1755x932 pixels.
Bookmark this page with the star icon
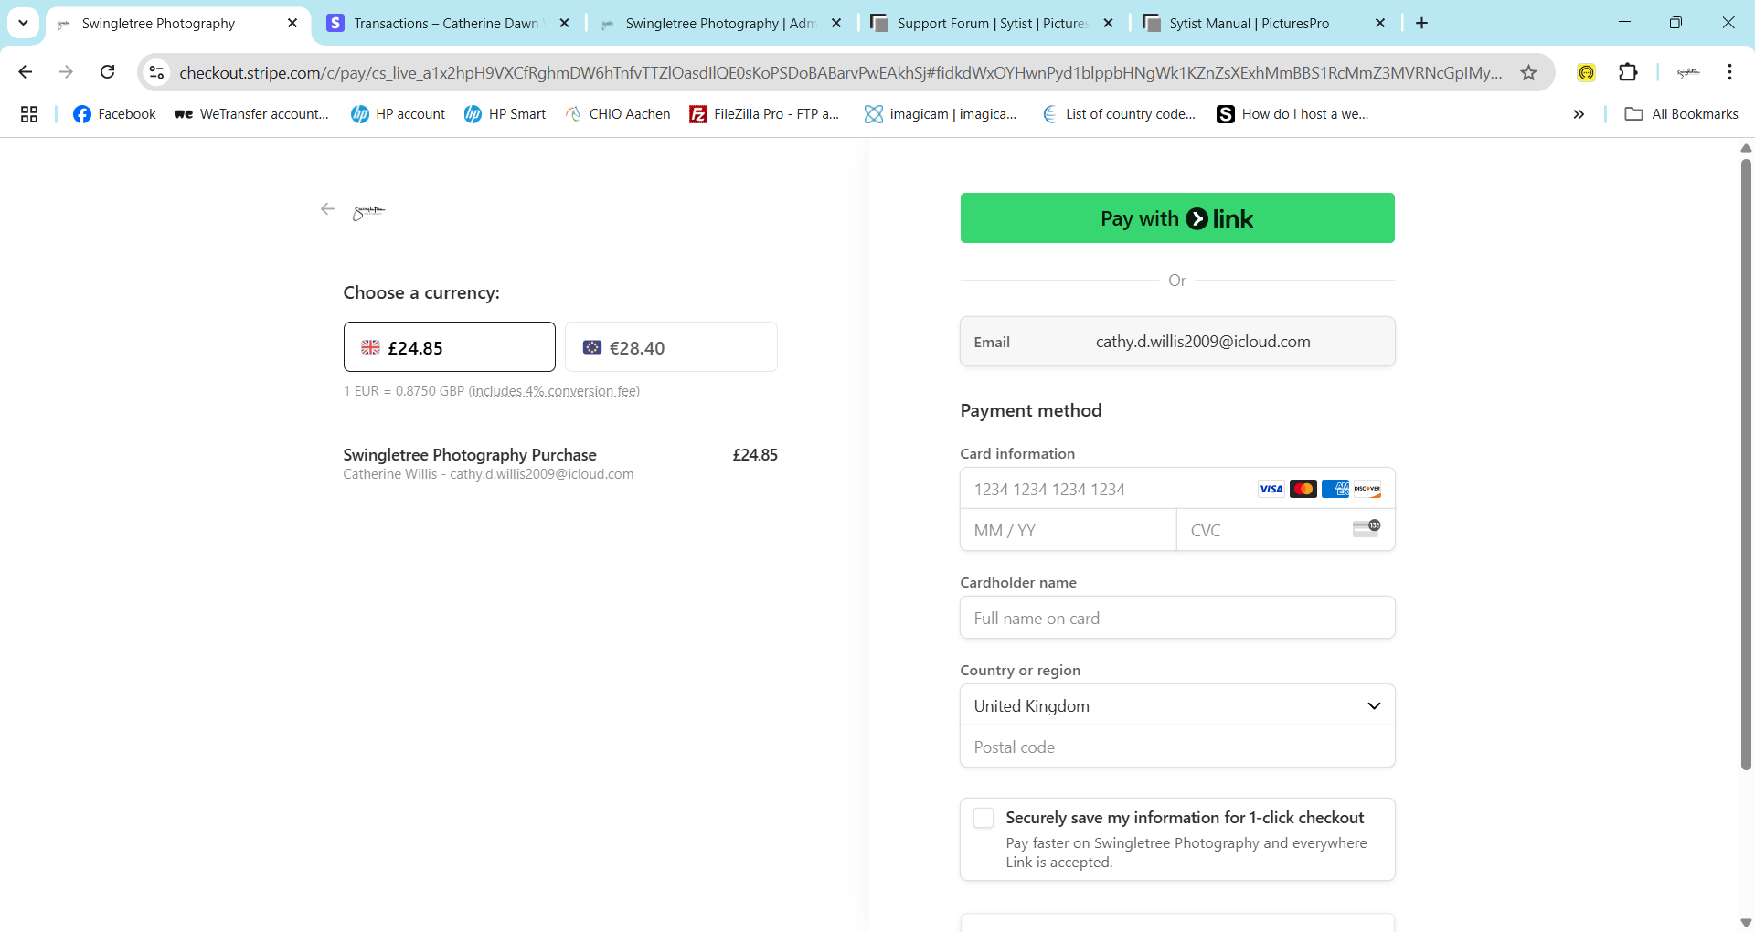pos(1528,72)
